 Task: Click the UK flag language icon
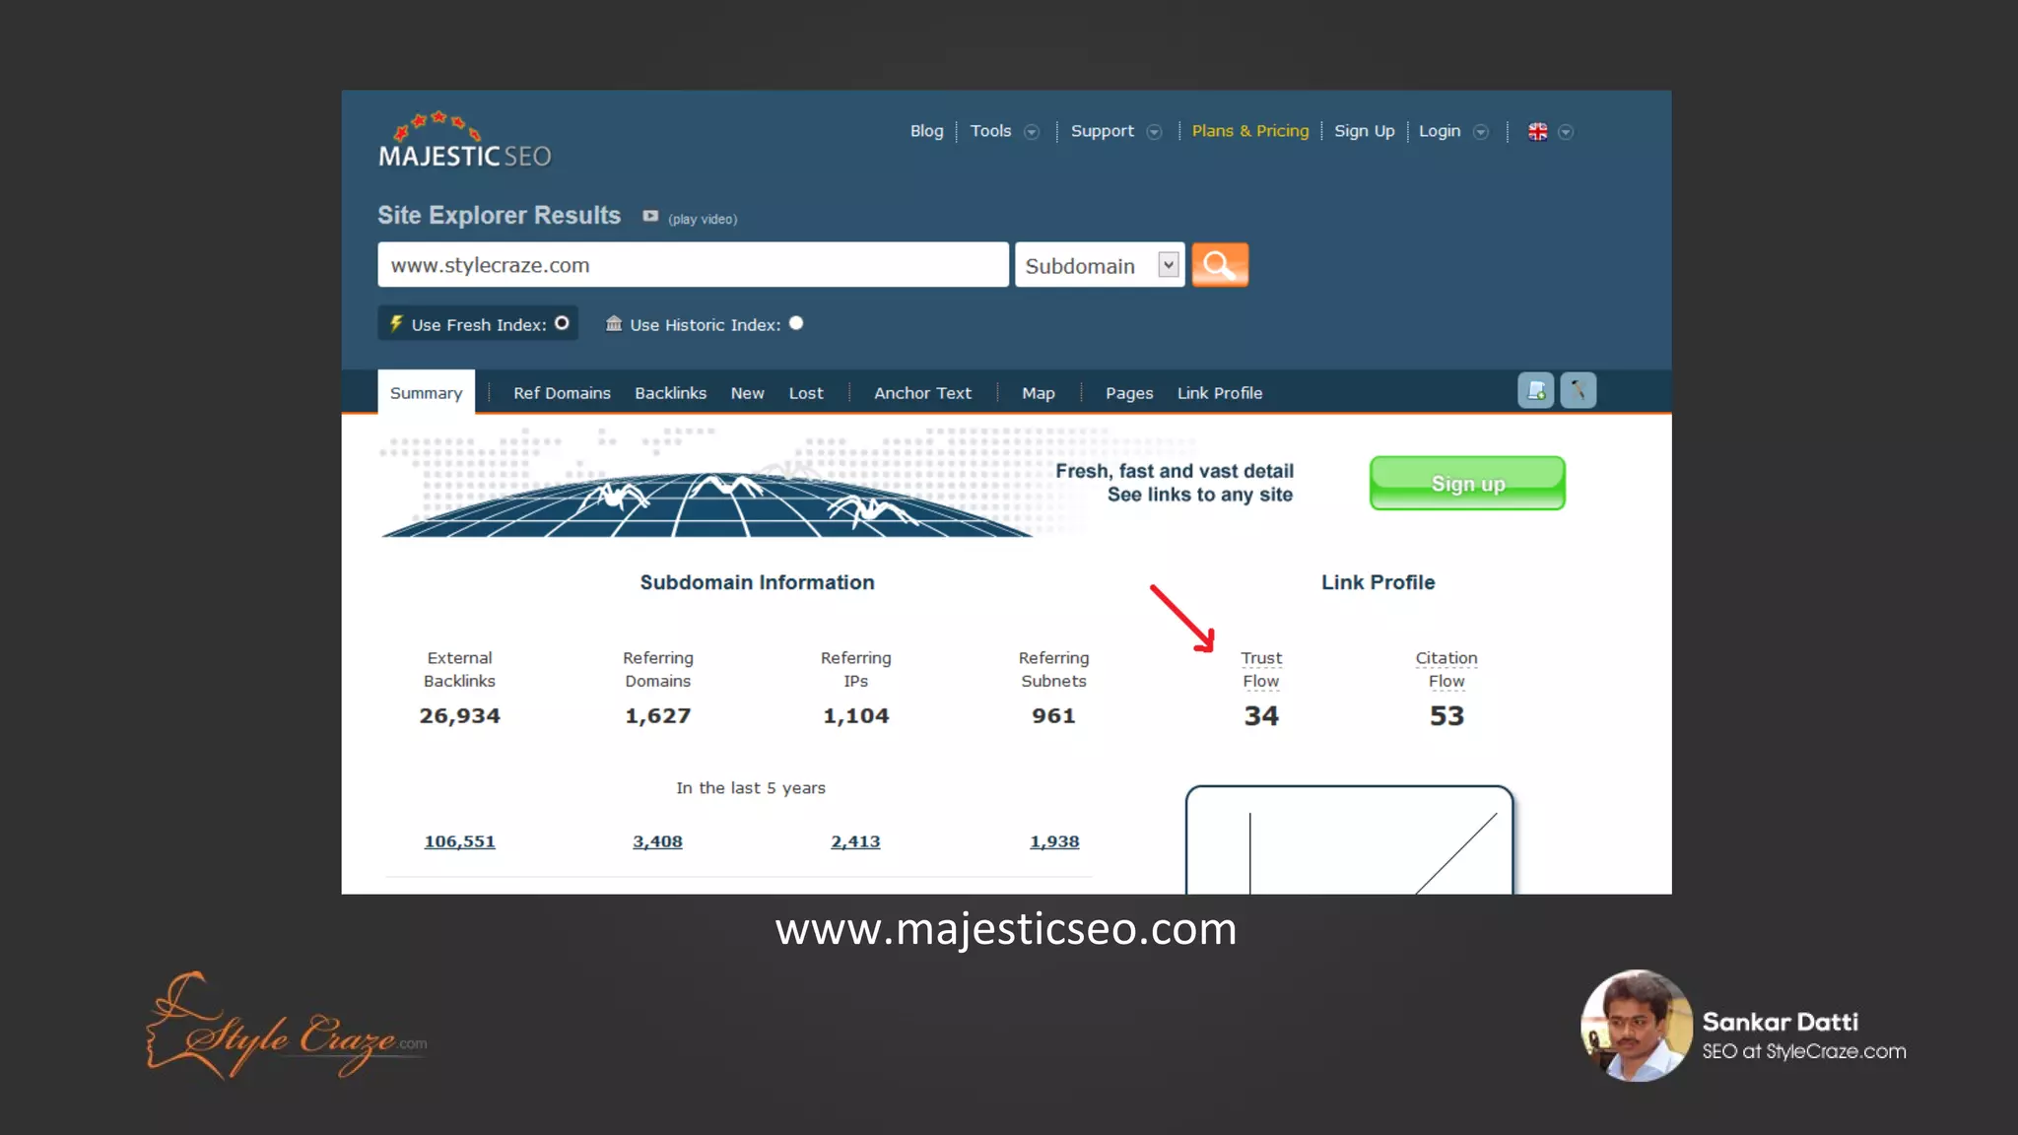click(1537, 132)
